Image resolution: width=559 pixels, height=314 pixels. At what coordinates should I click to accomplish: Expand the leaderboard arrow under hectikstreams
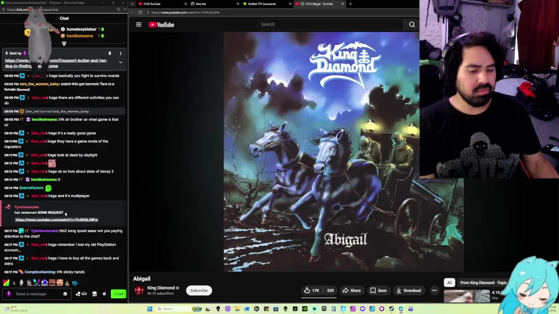64,44
